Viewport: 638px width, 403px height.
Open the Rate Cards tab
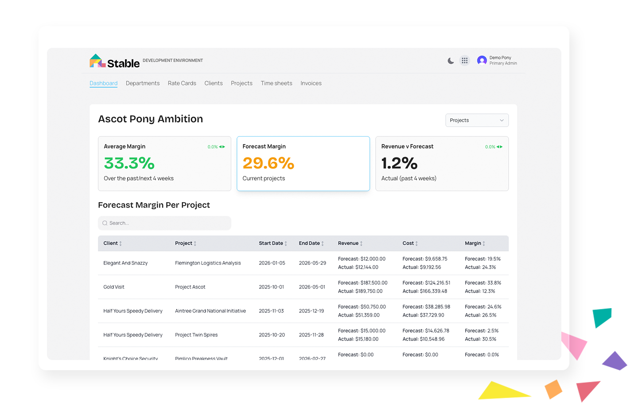point(182,83)
